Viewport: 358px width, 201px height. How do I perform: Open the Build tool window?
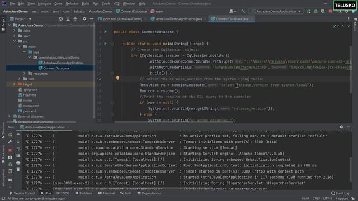126,193
